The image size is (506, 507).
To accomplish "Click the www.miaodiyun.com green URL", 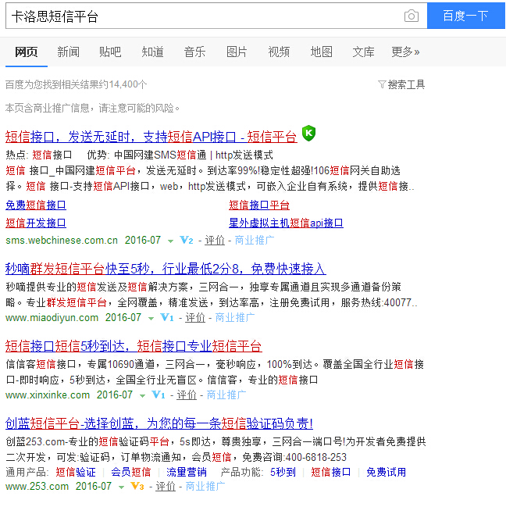I will tap(52, 317).
